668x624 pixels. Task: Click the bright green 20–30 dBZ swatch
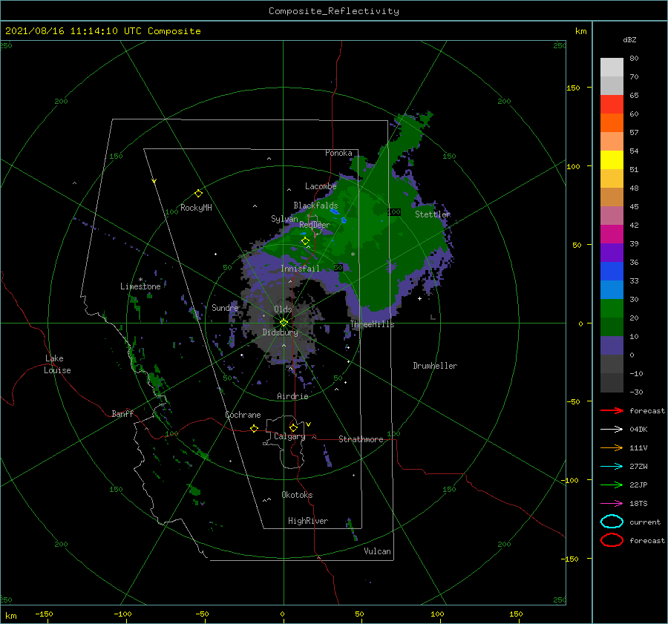pos(612,309)
